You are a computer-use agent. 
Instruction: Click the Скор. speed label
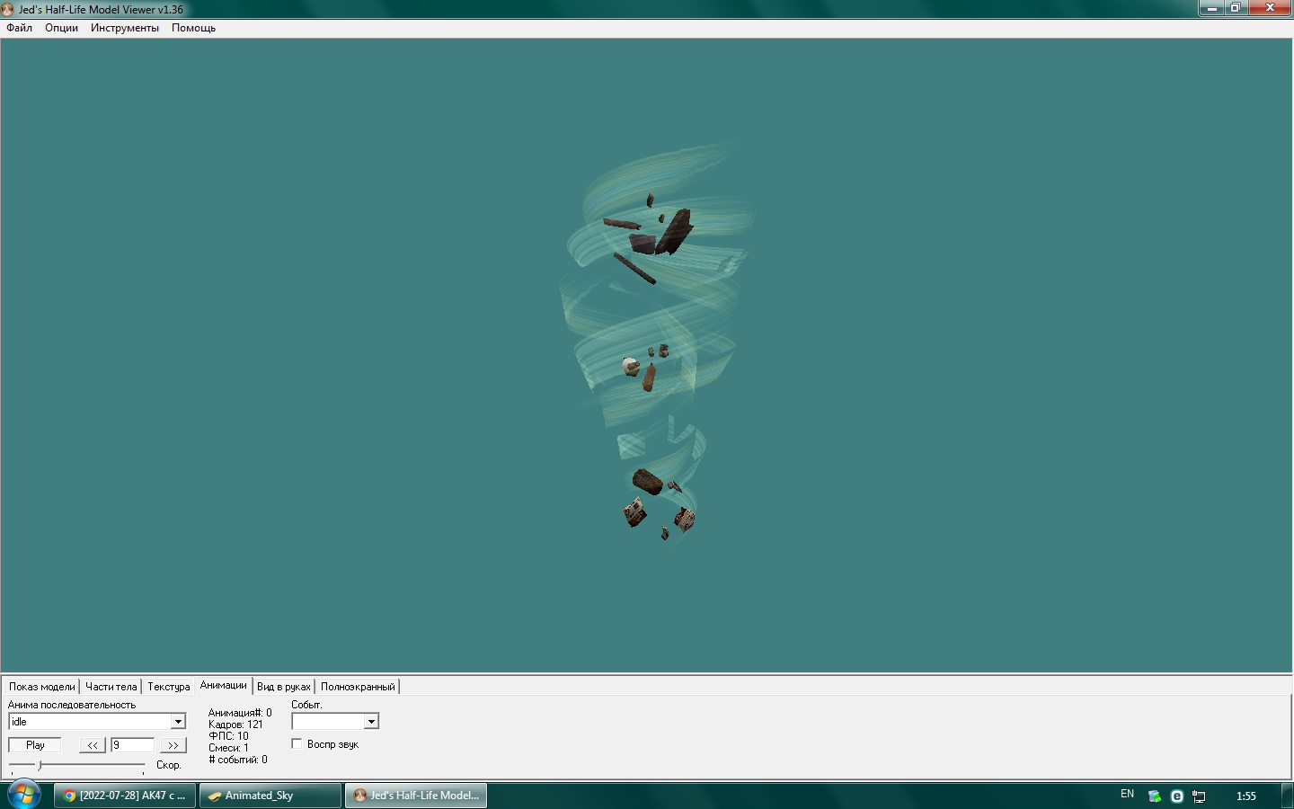point(169,765)
